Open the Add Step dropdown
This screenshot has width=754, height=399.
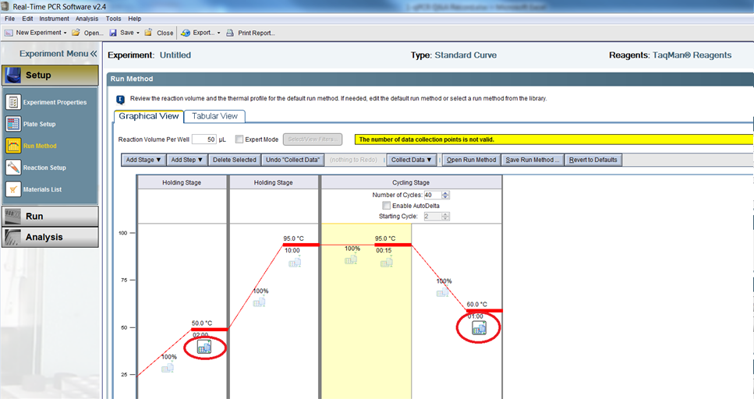(x=186, y=160)
